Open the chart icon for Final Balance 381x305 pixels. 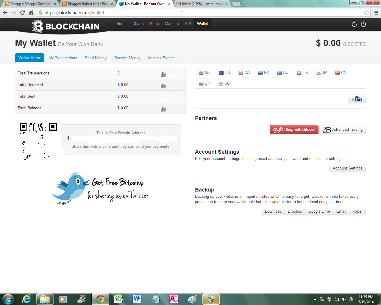[x=163, y=109]
